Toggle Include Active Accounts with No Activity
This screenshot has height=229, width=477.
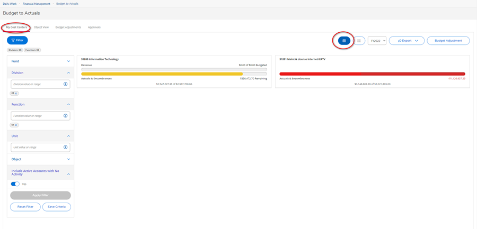(x=15, y=184)
